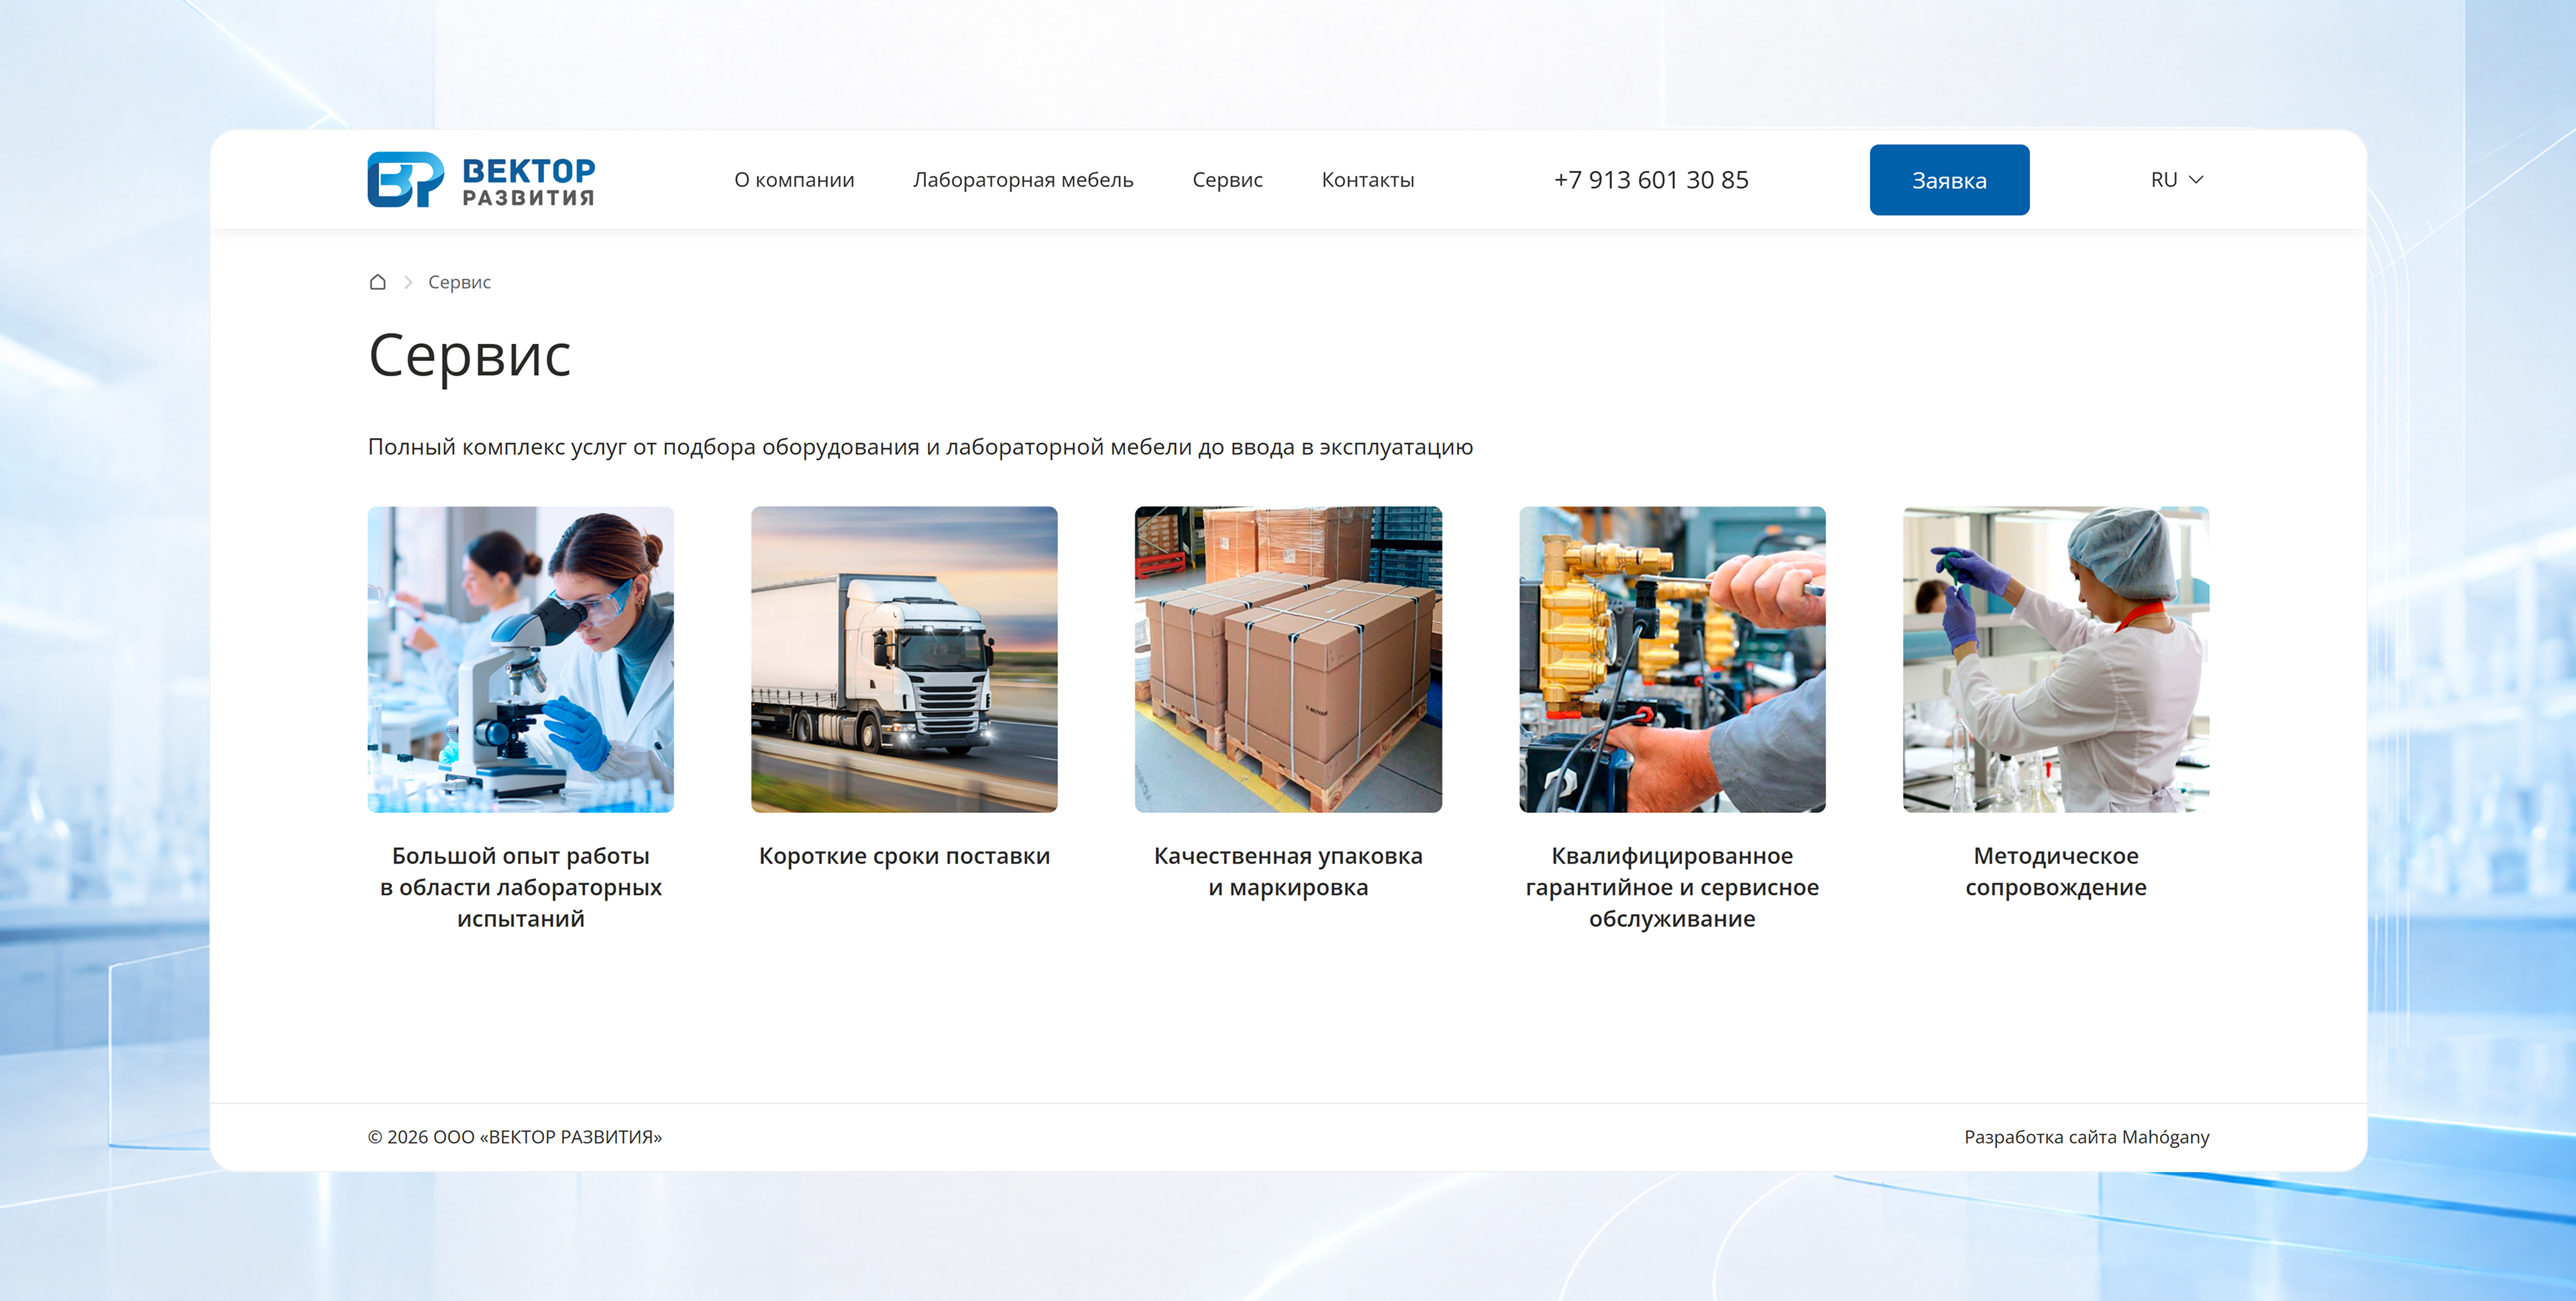Open the microscope lab work thumbnail
This screenshot has width=2576, height=1301.
coord(520,659)
